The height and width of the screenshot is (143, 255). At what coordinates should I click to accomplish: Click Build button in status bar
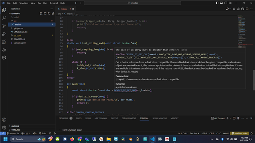[43, 133]
